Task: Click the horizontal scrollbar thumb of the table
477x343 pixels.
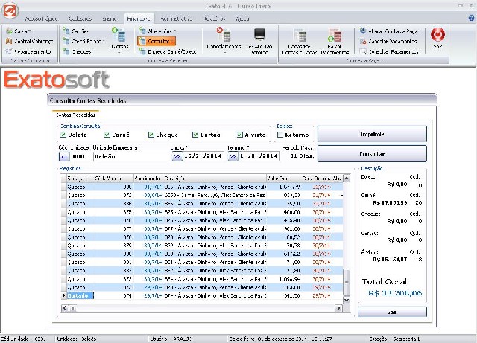Action: (73, 308)
